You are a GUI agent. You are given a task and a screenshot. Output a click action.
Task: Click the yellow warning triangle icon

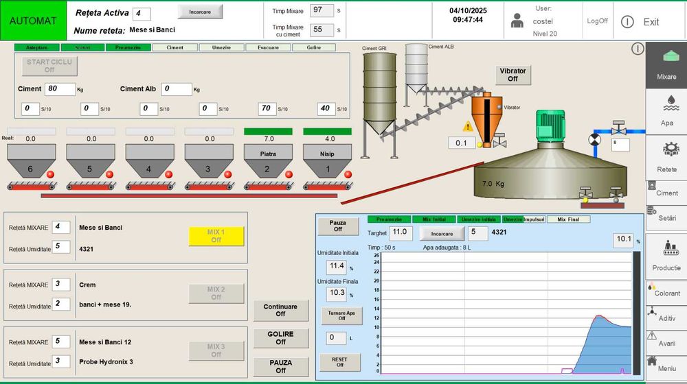coord(468,126)
